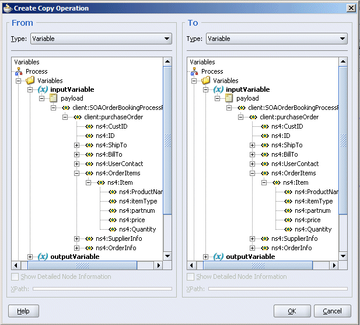Expand ns4:SupplierInfo in the From tree
The image size is (360, 325).
76,238
